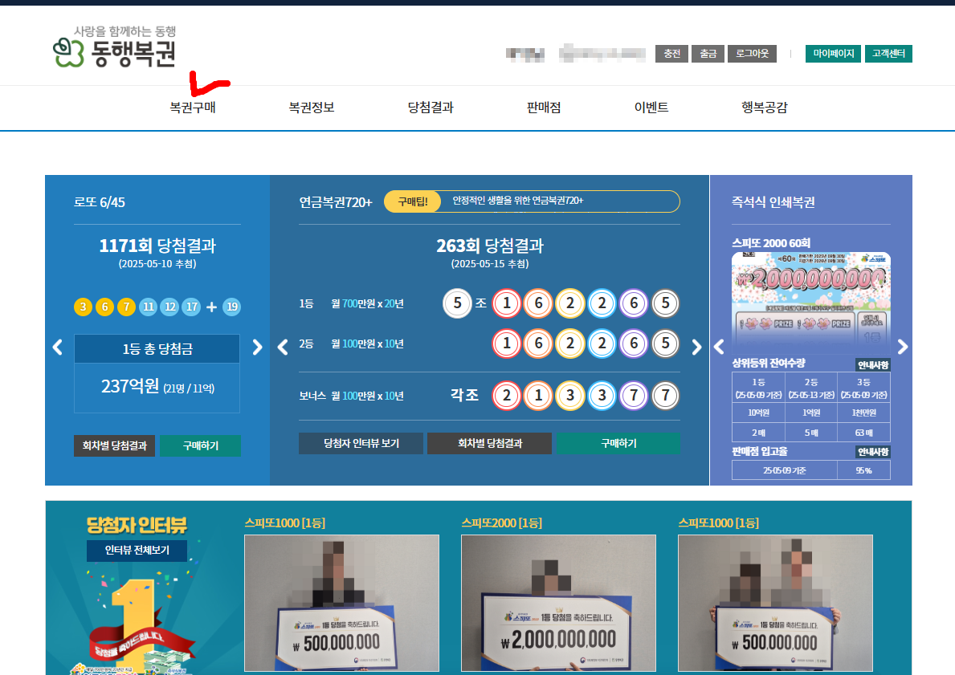Click the right arrow of the 연금복권 panel

pos(696,347)
